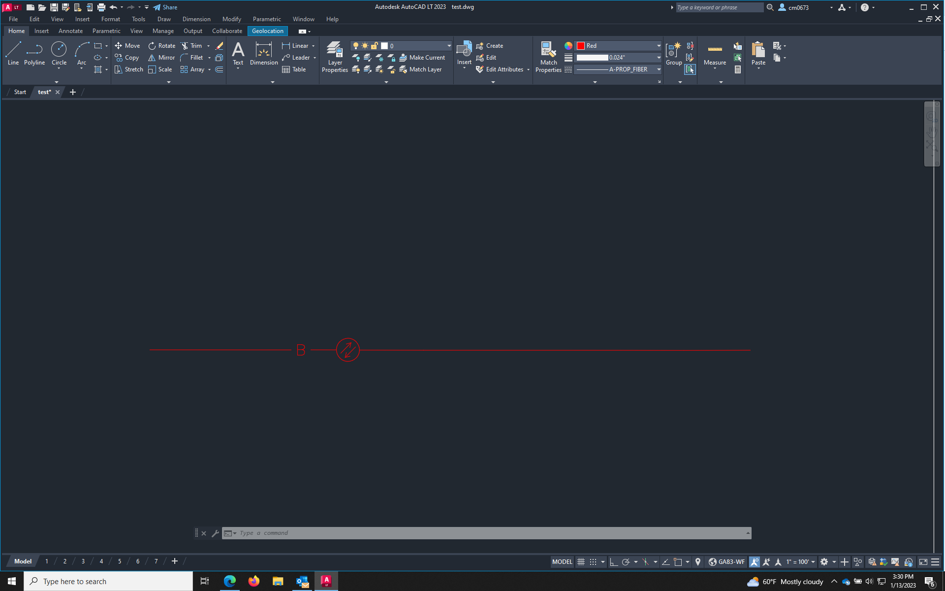This screenshot has width=945, height=591.
Task: Toggle snap mode in the status bar
Action: [x=594, y=561]
